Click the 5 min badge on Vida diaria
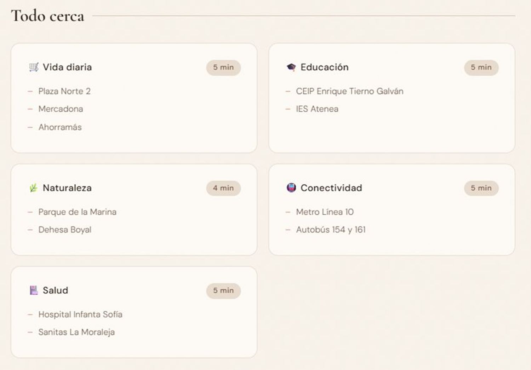The image size is (531, 370). click(x=223, y=68)
